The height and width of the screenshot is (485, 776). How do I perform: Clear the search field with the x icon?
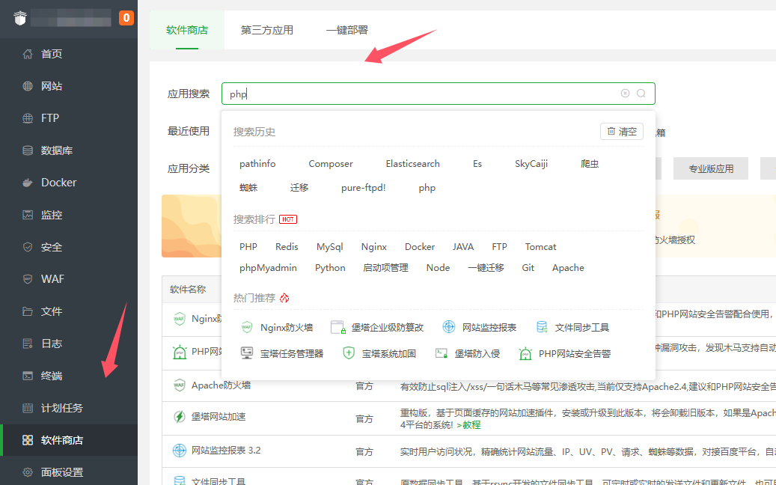point(625,94)
